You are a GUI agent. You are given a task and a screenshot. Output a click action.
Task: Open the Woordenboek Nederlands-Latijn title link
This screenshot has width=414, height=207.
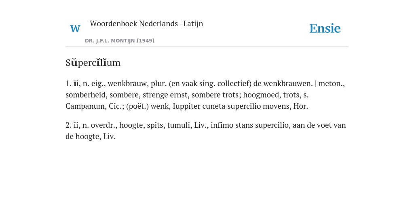point(146,23)
